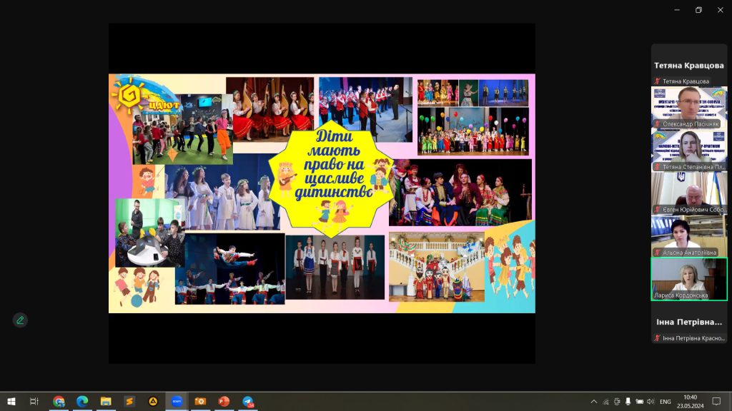Viewport: 732px width, 411px height.
Task: Open PowerPoint from the taskbar
Action: coord(224,402)
